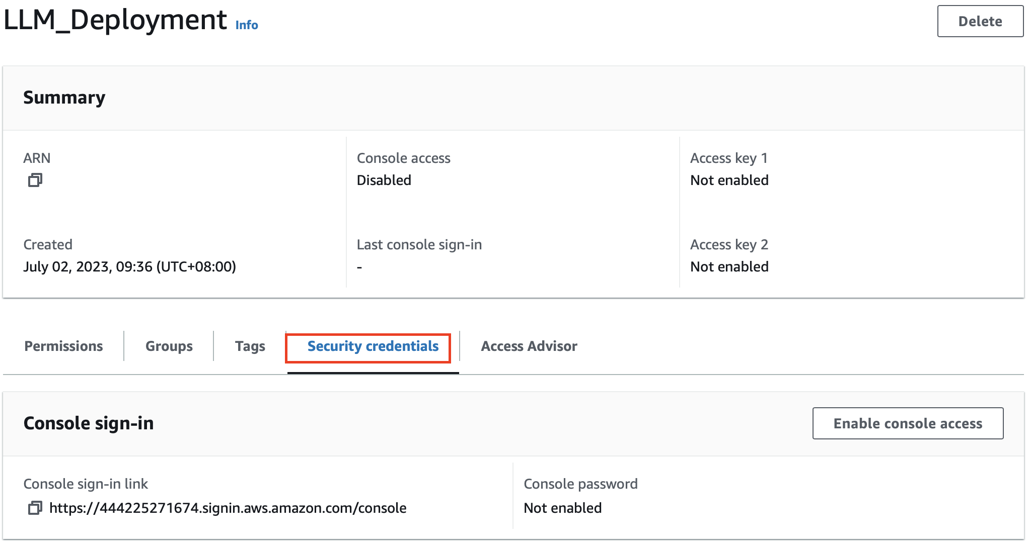The height and width of the screenshot is (549, 1029).
Task: Switch to the Permissions tab
Action: (x=63, y=346)
